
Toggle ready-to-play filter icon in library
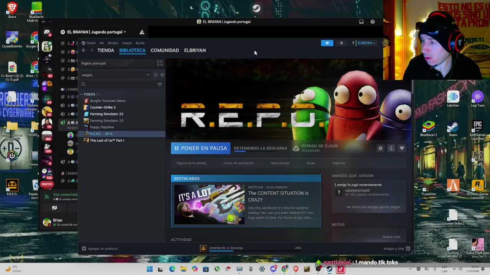tap(162, 75)
